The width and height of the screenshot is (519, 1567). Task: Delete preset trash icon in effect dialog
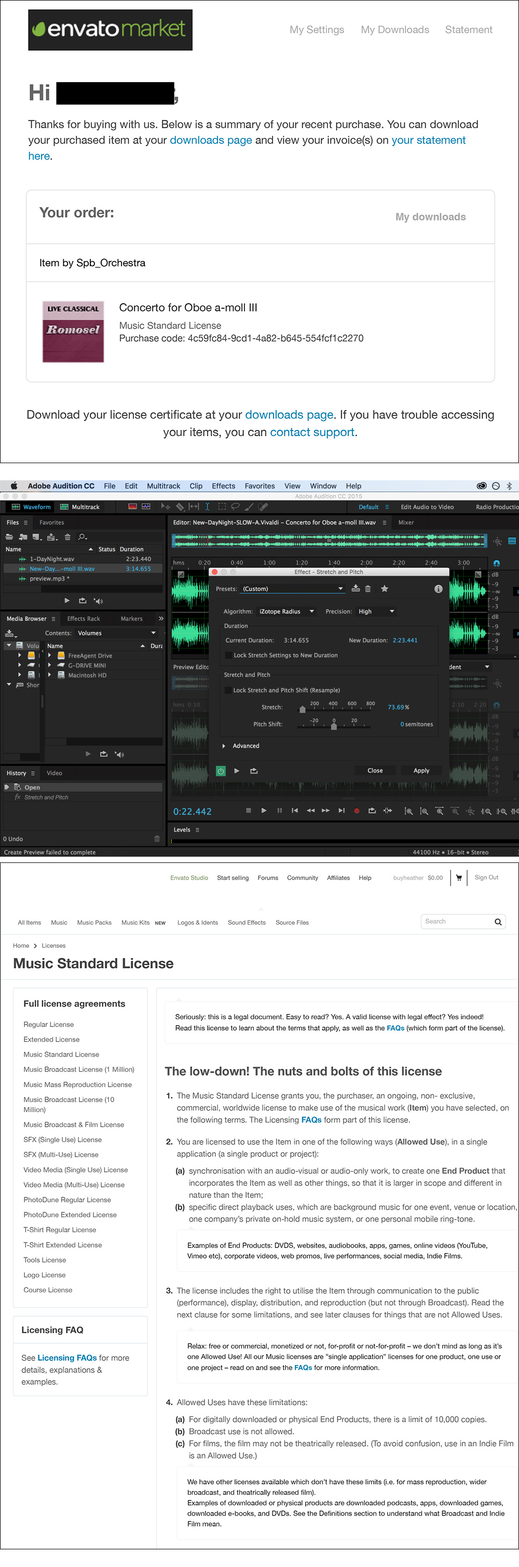coord(367,588)
